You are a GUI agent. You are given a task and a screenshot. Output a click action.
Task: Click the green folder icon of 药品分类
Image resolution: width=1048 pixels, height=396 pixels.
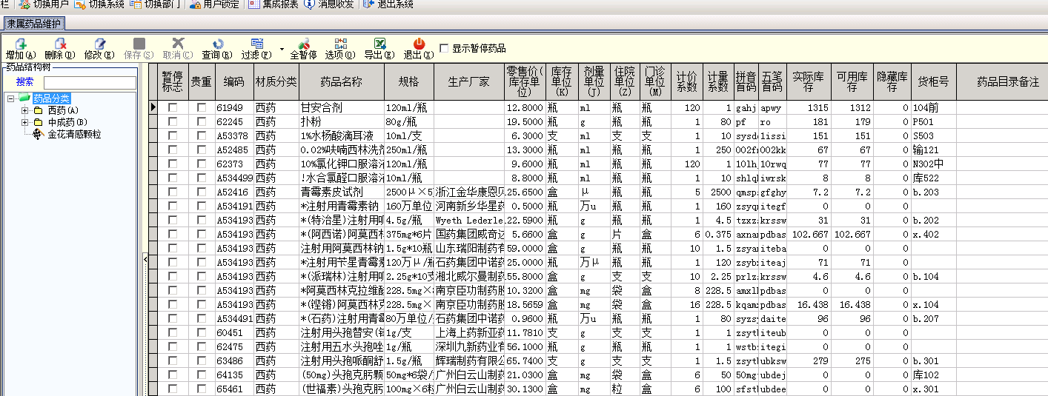point(24,98)
